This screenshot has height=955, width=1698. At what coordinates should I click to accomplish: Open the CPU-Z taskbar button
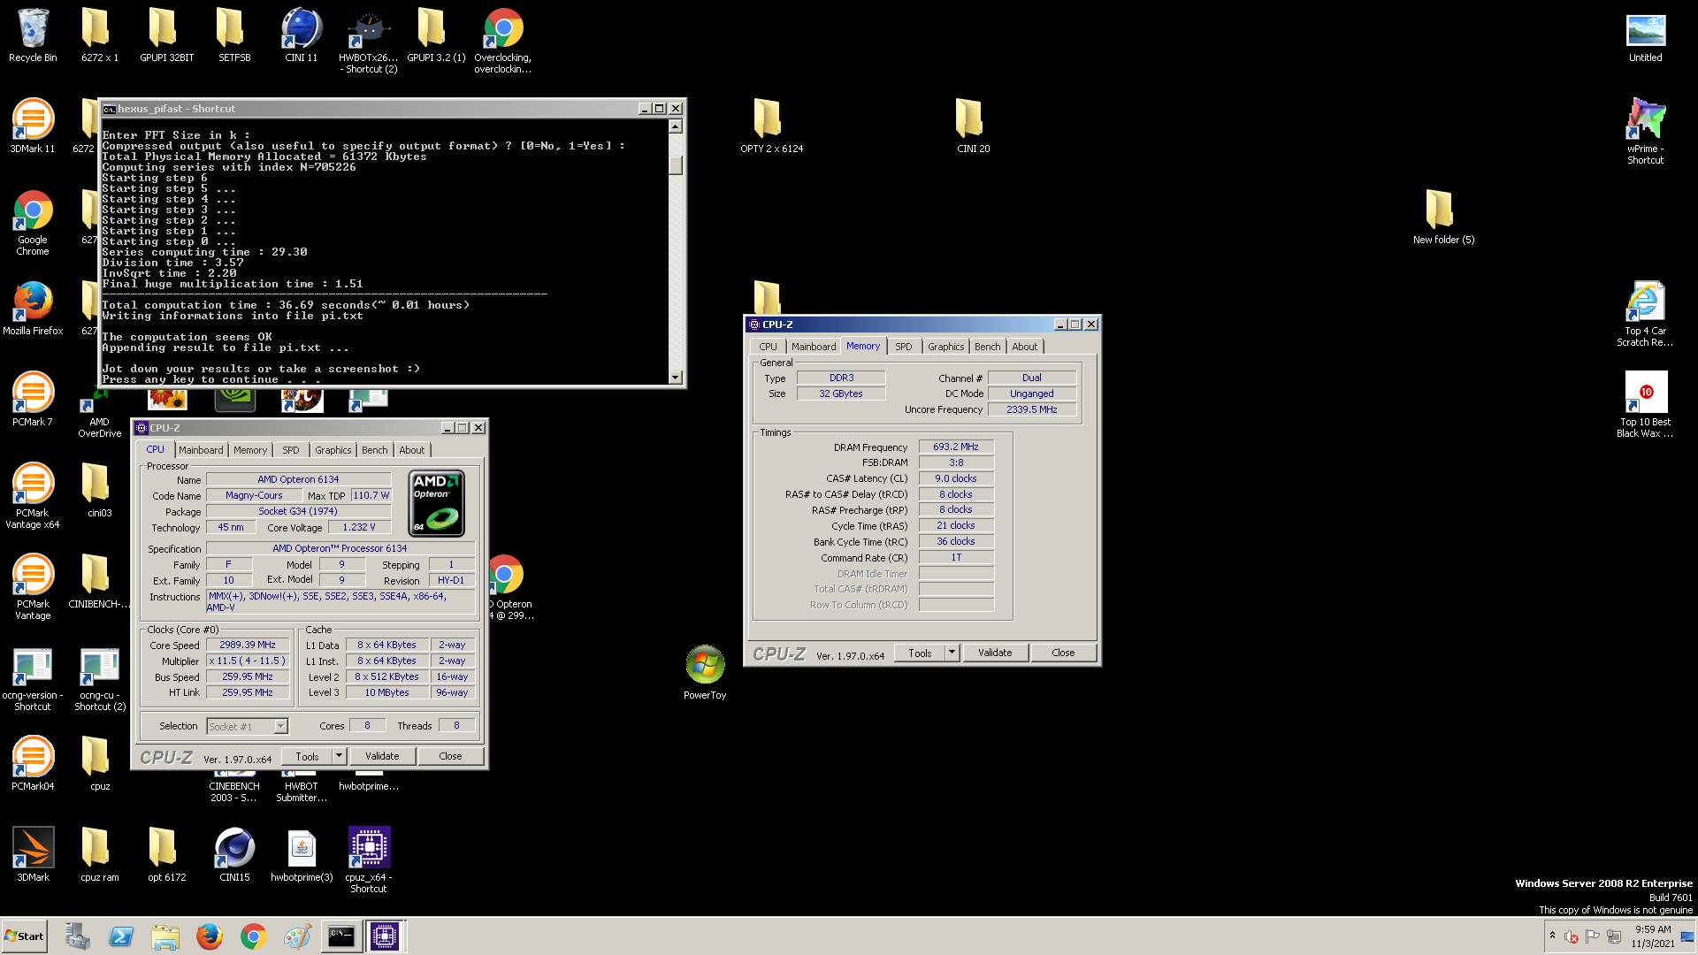click(385, 936)
